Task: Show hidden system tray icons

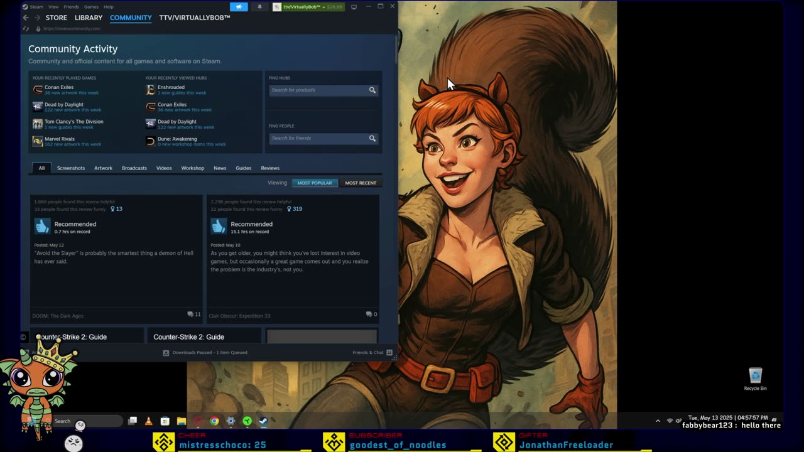Action: click(658, 421)
